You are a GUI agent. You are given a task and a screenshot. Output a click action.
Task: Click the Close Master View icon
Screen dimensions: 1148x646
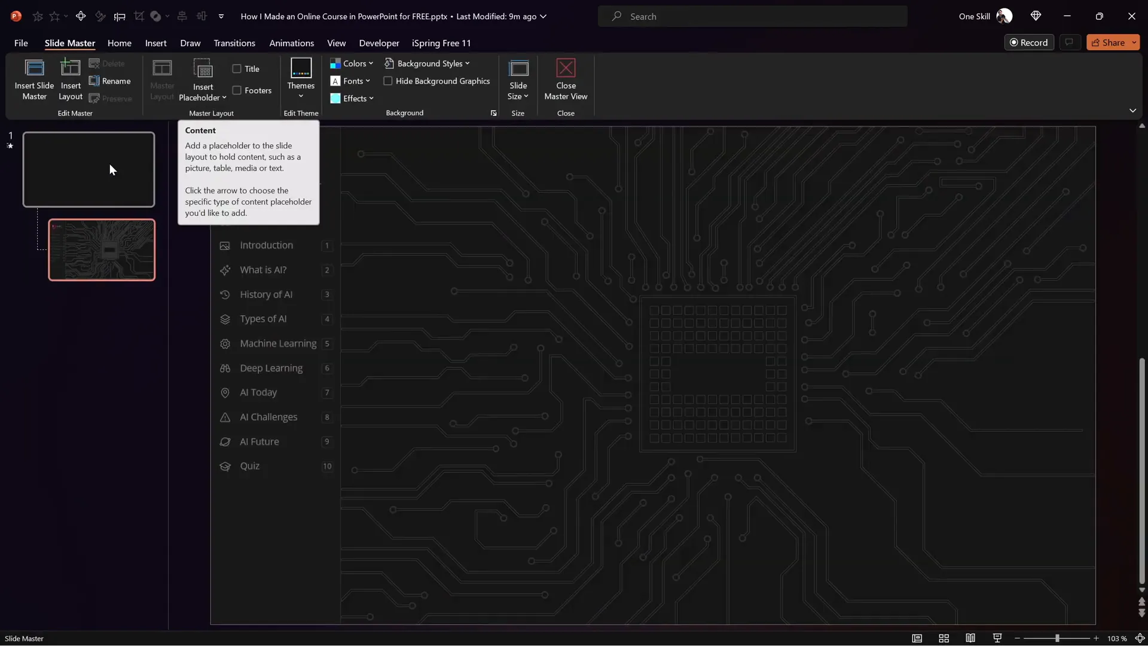pos(566,68)
